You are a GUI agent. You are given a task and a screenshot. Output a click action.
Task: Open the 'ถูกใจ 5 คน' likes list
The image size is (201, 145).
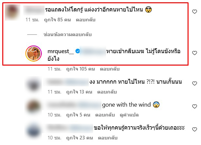[78, 115]
